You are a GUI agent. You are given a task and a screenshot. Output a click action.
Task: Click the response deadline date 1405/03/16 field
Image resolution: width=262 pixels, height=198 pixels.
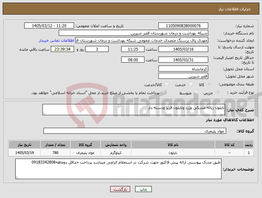[x=183, y=49]
